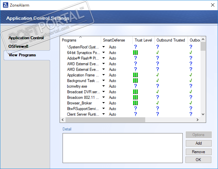Click last-column checkmark for Browser_Broker row
The width and height of the screenshot is (218, 169).
pos(191,103)
